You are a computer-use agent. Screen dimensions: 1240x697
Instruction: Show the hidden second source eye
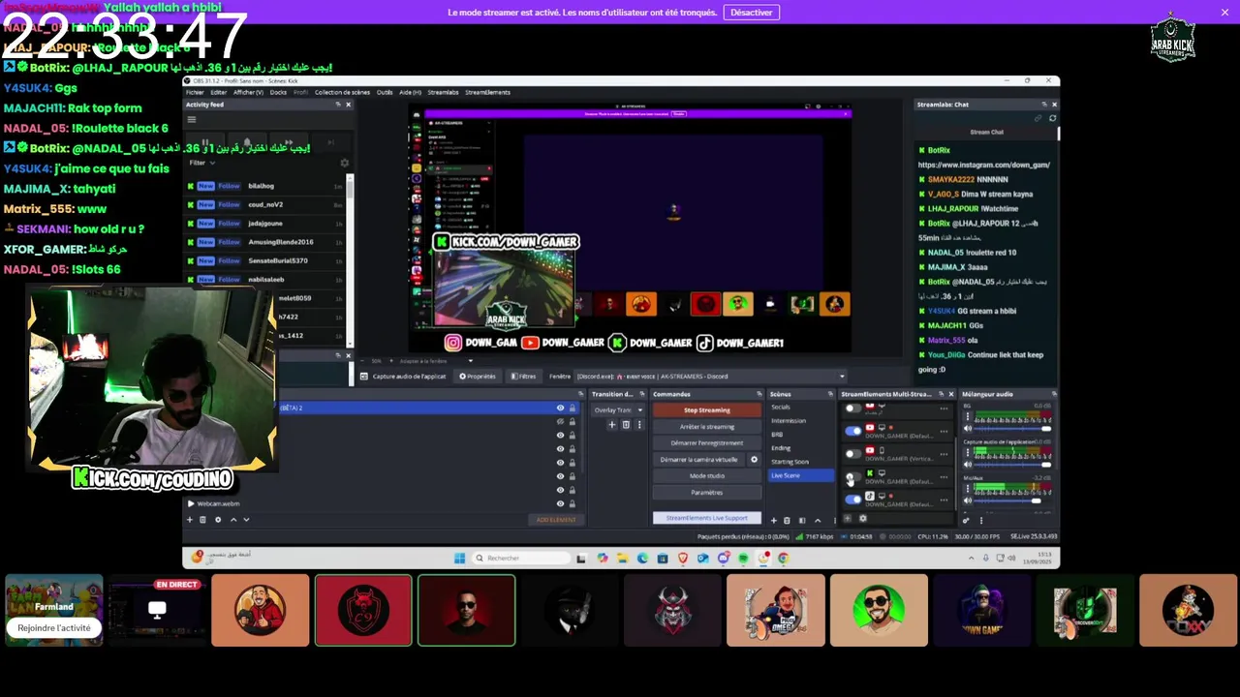click(x=560, y=422)
